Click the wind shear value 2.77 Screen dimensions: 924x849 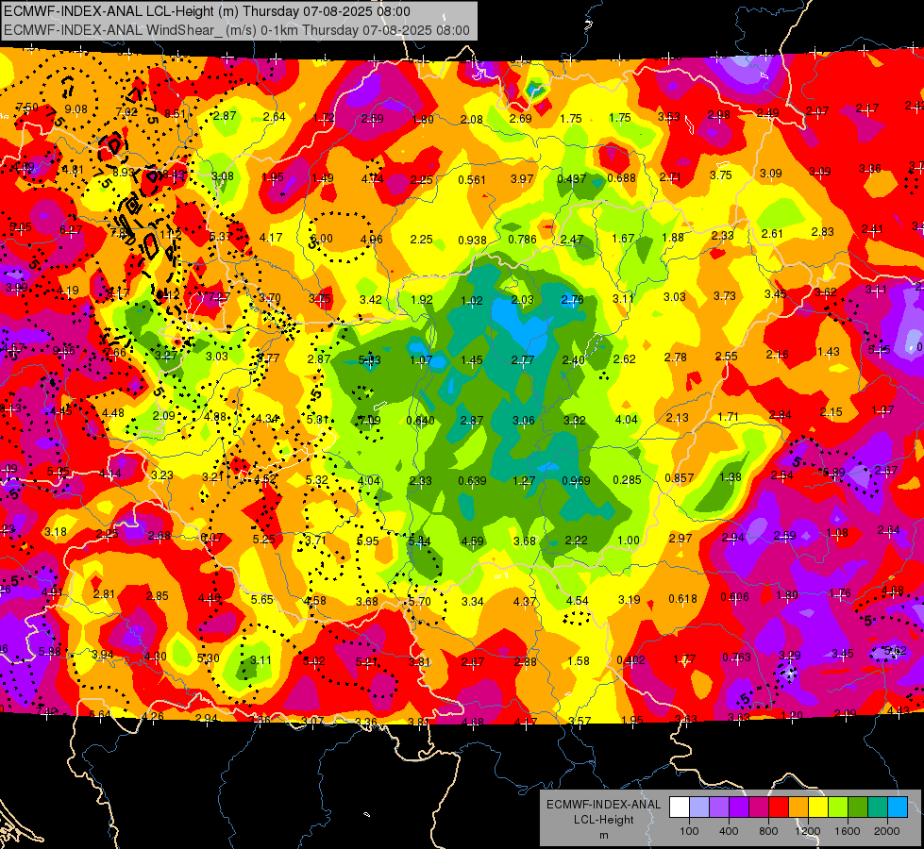click(523, 360)
